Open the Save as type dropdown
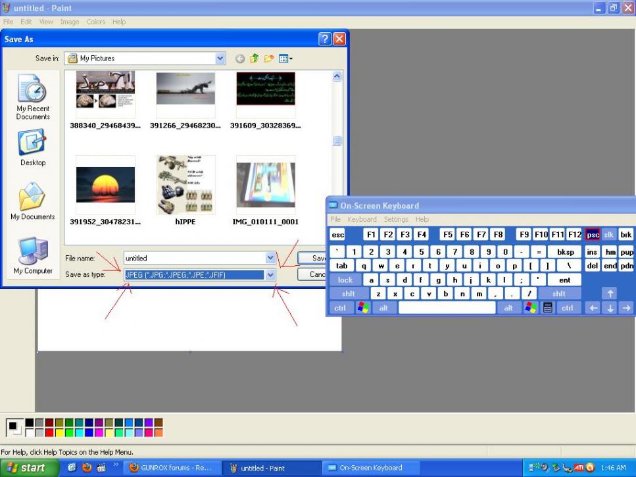Image resolution: width=636 pixels, height=477 pixels. point(270,275)
